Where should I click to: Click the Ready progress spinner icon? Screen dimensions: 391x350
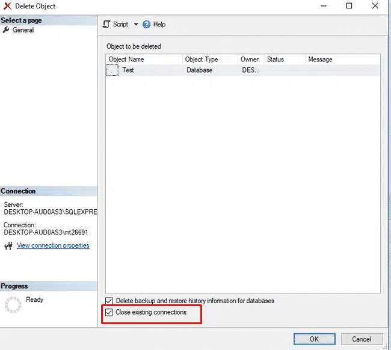coord(13,304)
